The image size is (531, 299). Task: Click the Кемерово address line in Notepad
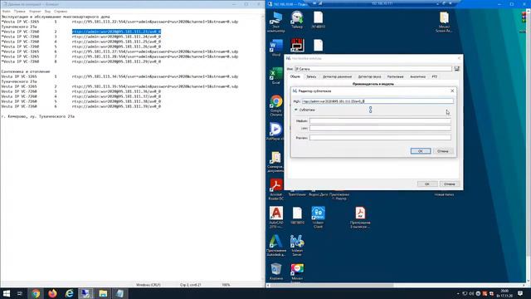38,116
